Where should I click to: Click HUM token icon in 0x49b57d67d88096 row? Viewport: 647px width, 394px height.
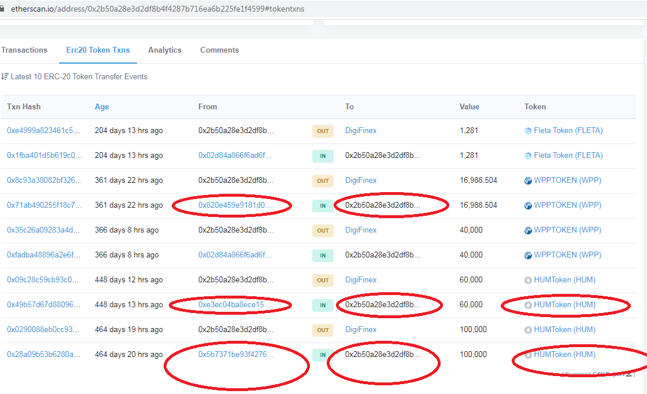pyautogui.click(x=528, y=305)
